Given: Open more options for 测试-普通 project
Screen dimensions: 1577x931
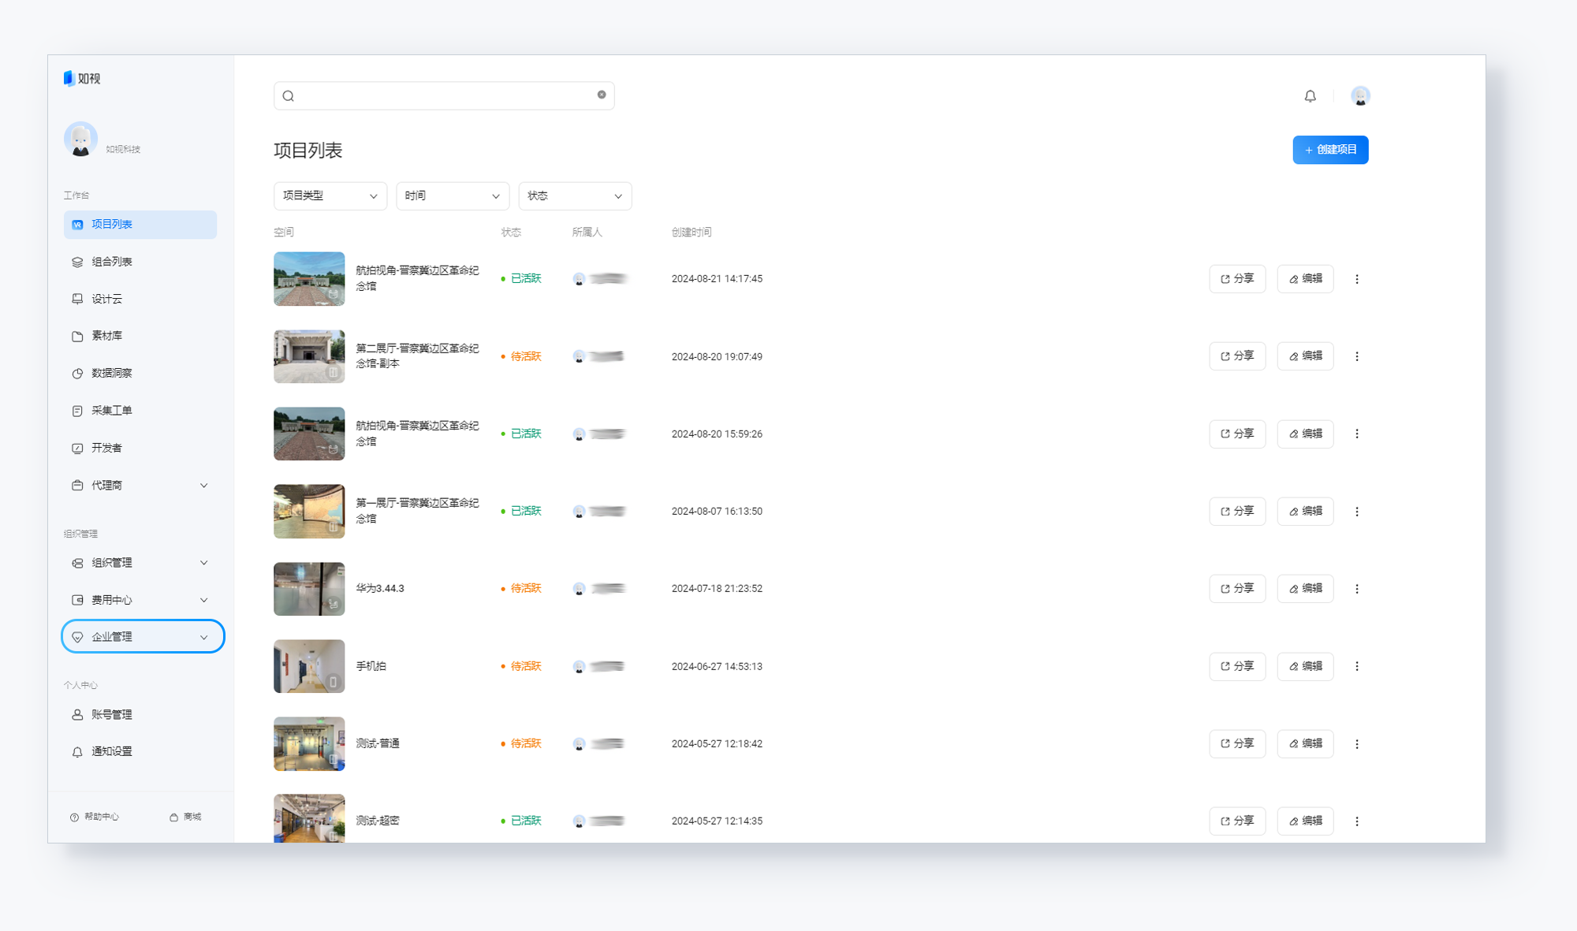Looking at the screenshot, I should 1357,744.
